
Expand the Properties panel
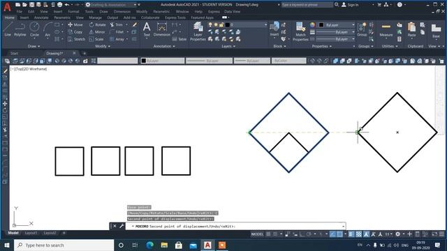coord(321,46)
